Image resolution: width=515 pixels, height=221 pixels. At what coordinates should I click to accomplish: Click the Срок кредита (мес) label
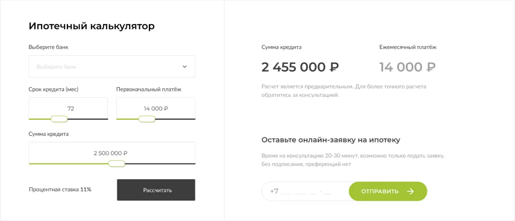pos(53,89)
